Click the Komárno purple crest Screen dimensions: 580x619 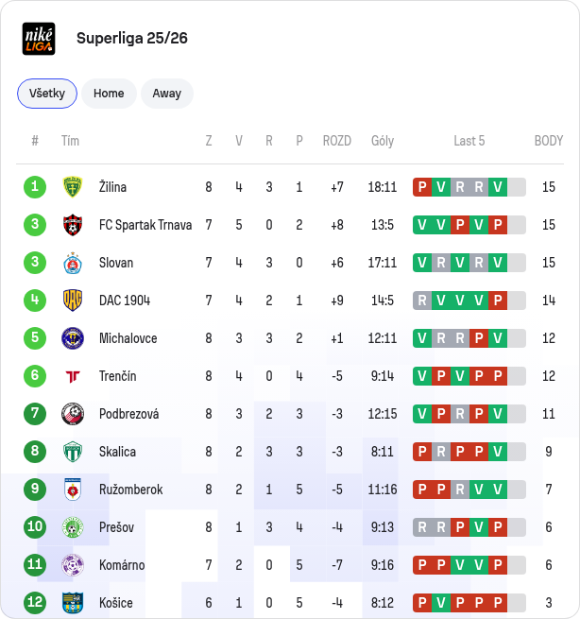pos(73,565)
